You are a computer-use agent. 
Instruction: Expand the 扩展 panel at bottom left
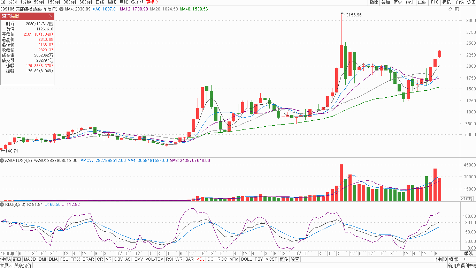(x=6, y=266)
